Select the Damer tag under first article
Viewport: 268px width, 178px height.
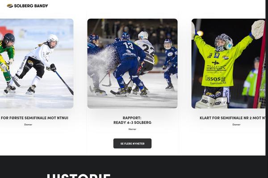(28, 125)
